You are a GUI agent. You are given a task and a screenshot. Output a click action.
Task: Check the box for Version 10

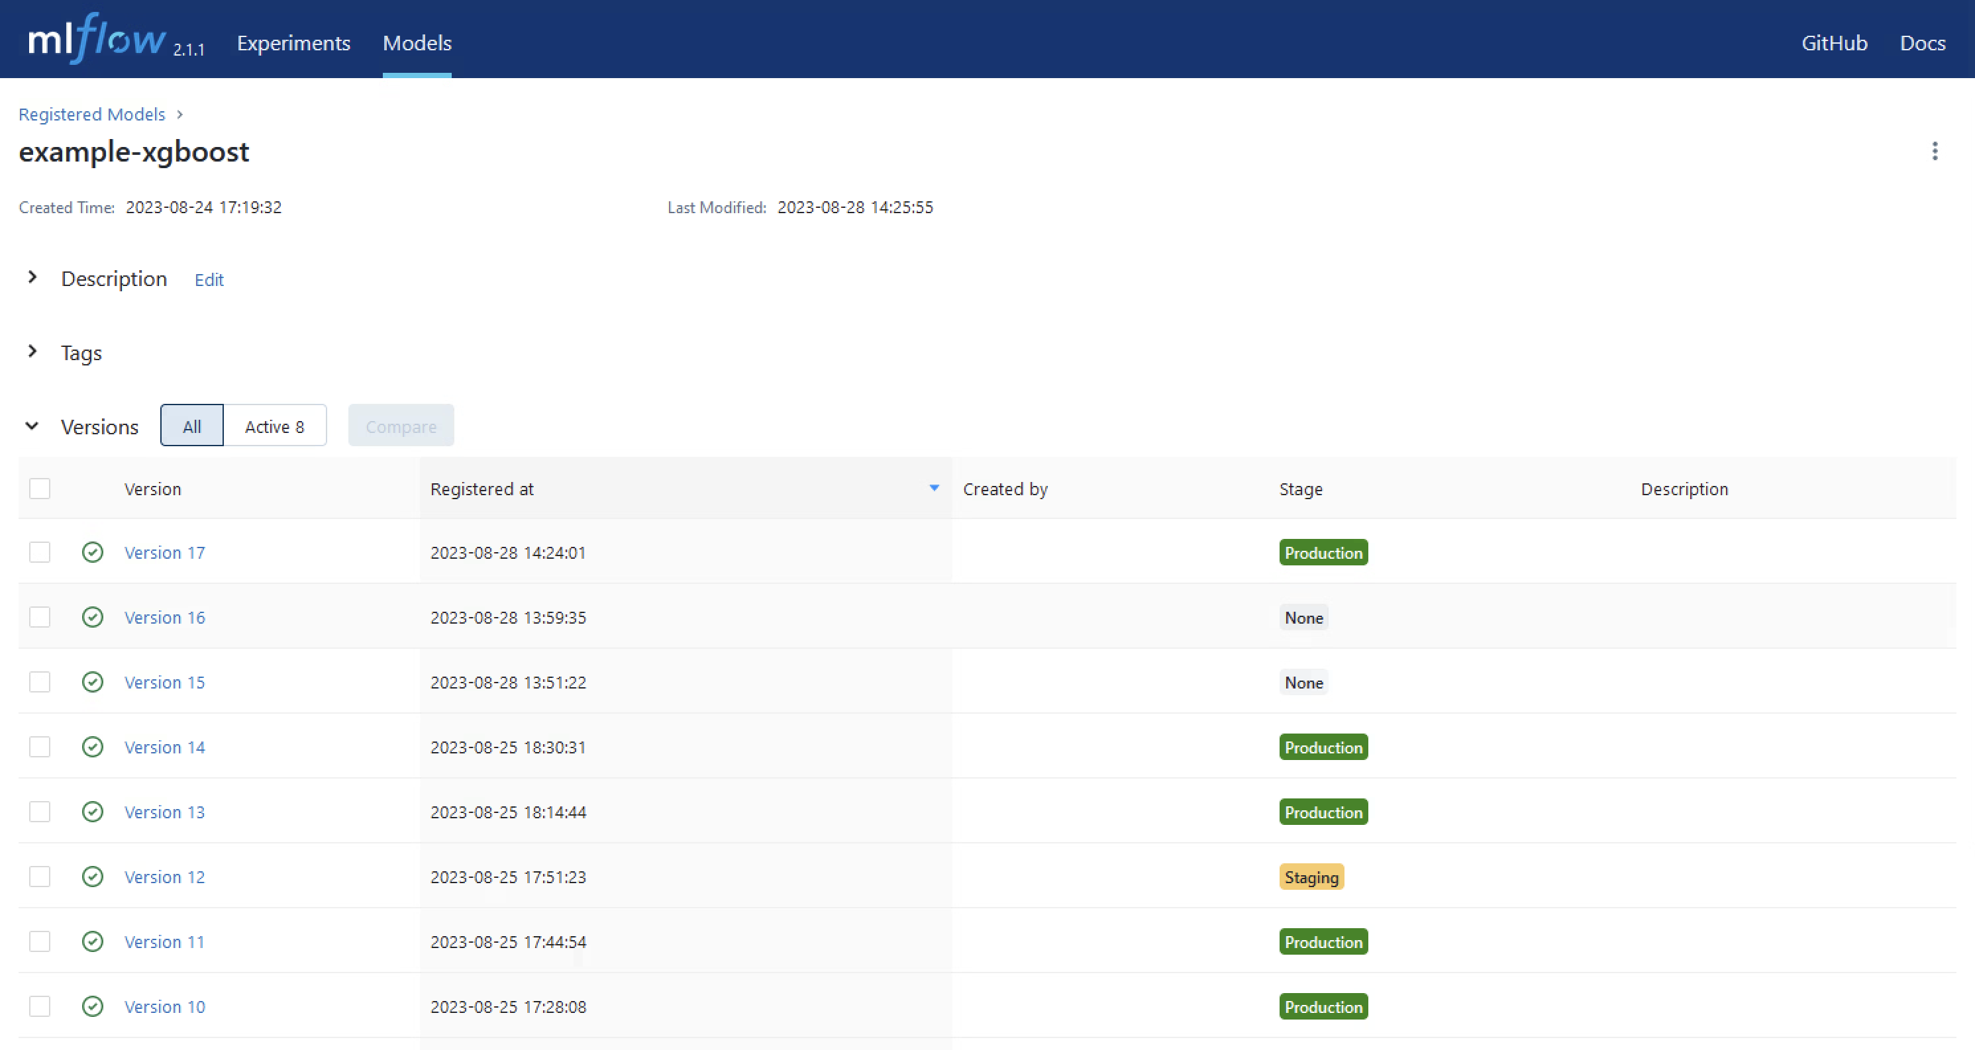(40, 1006)
